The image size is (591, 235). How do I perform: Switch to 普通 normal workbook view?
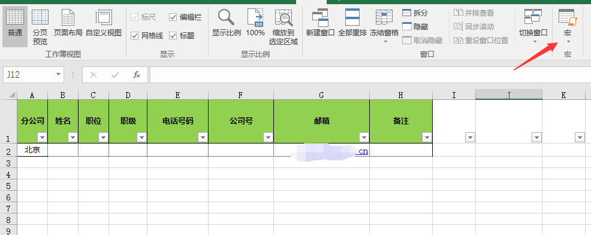tap(15, 25)
